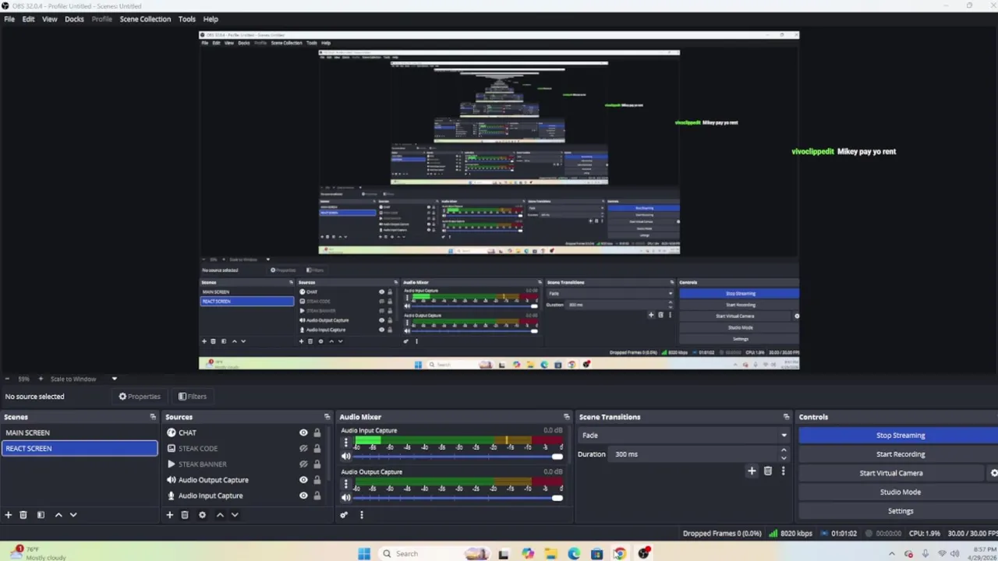Pop out the Scene Transitions dock icon
The width and height of the screenshot is (998, 561).
pyautogui.click(x=786, y=417)
